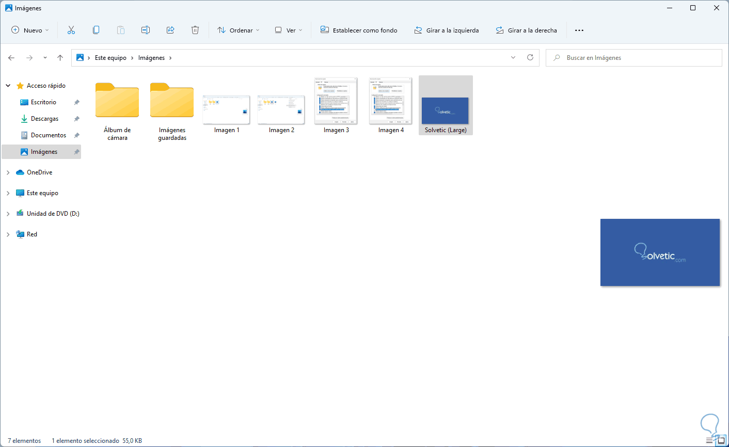Click the pin icon next to Escritorio
The image size is (729, 447).
(x=77, y=102)
